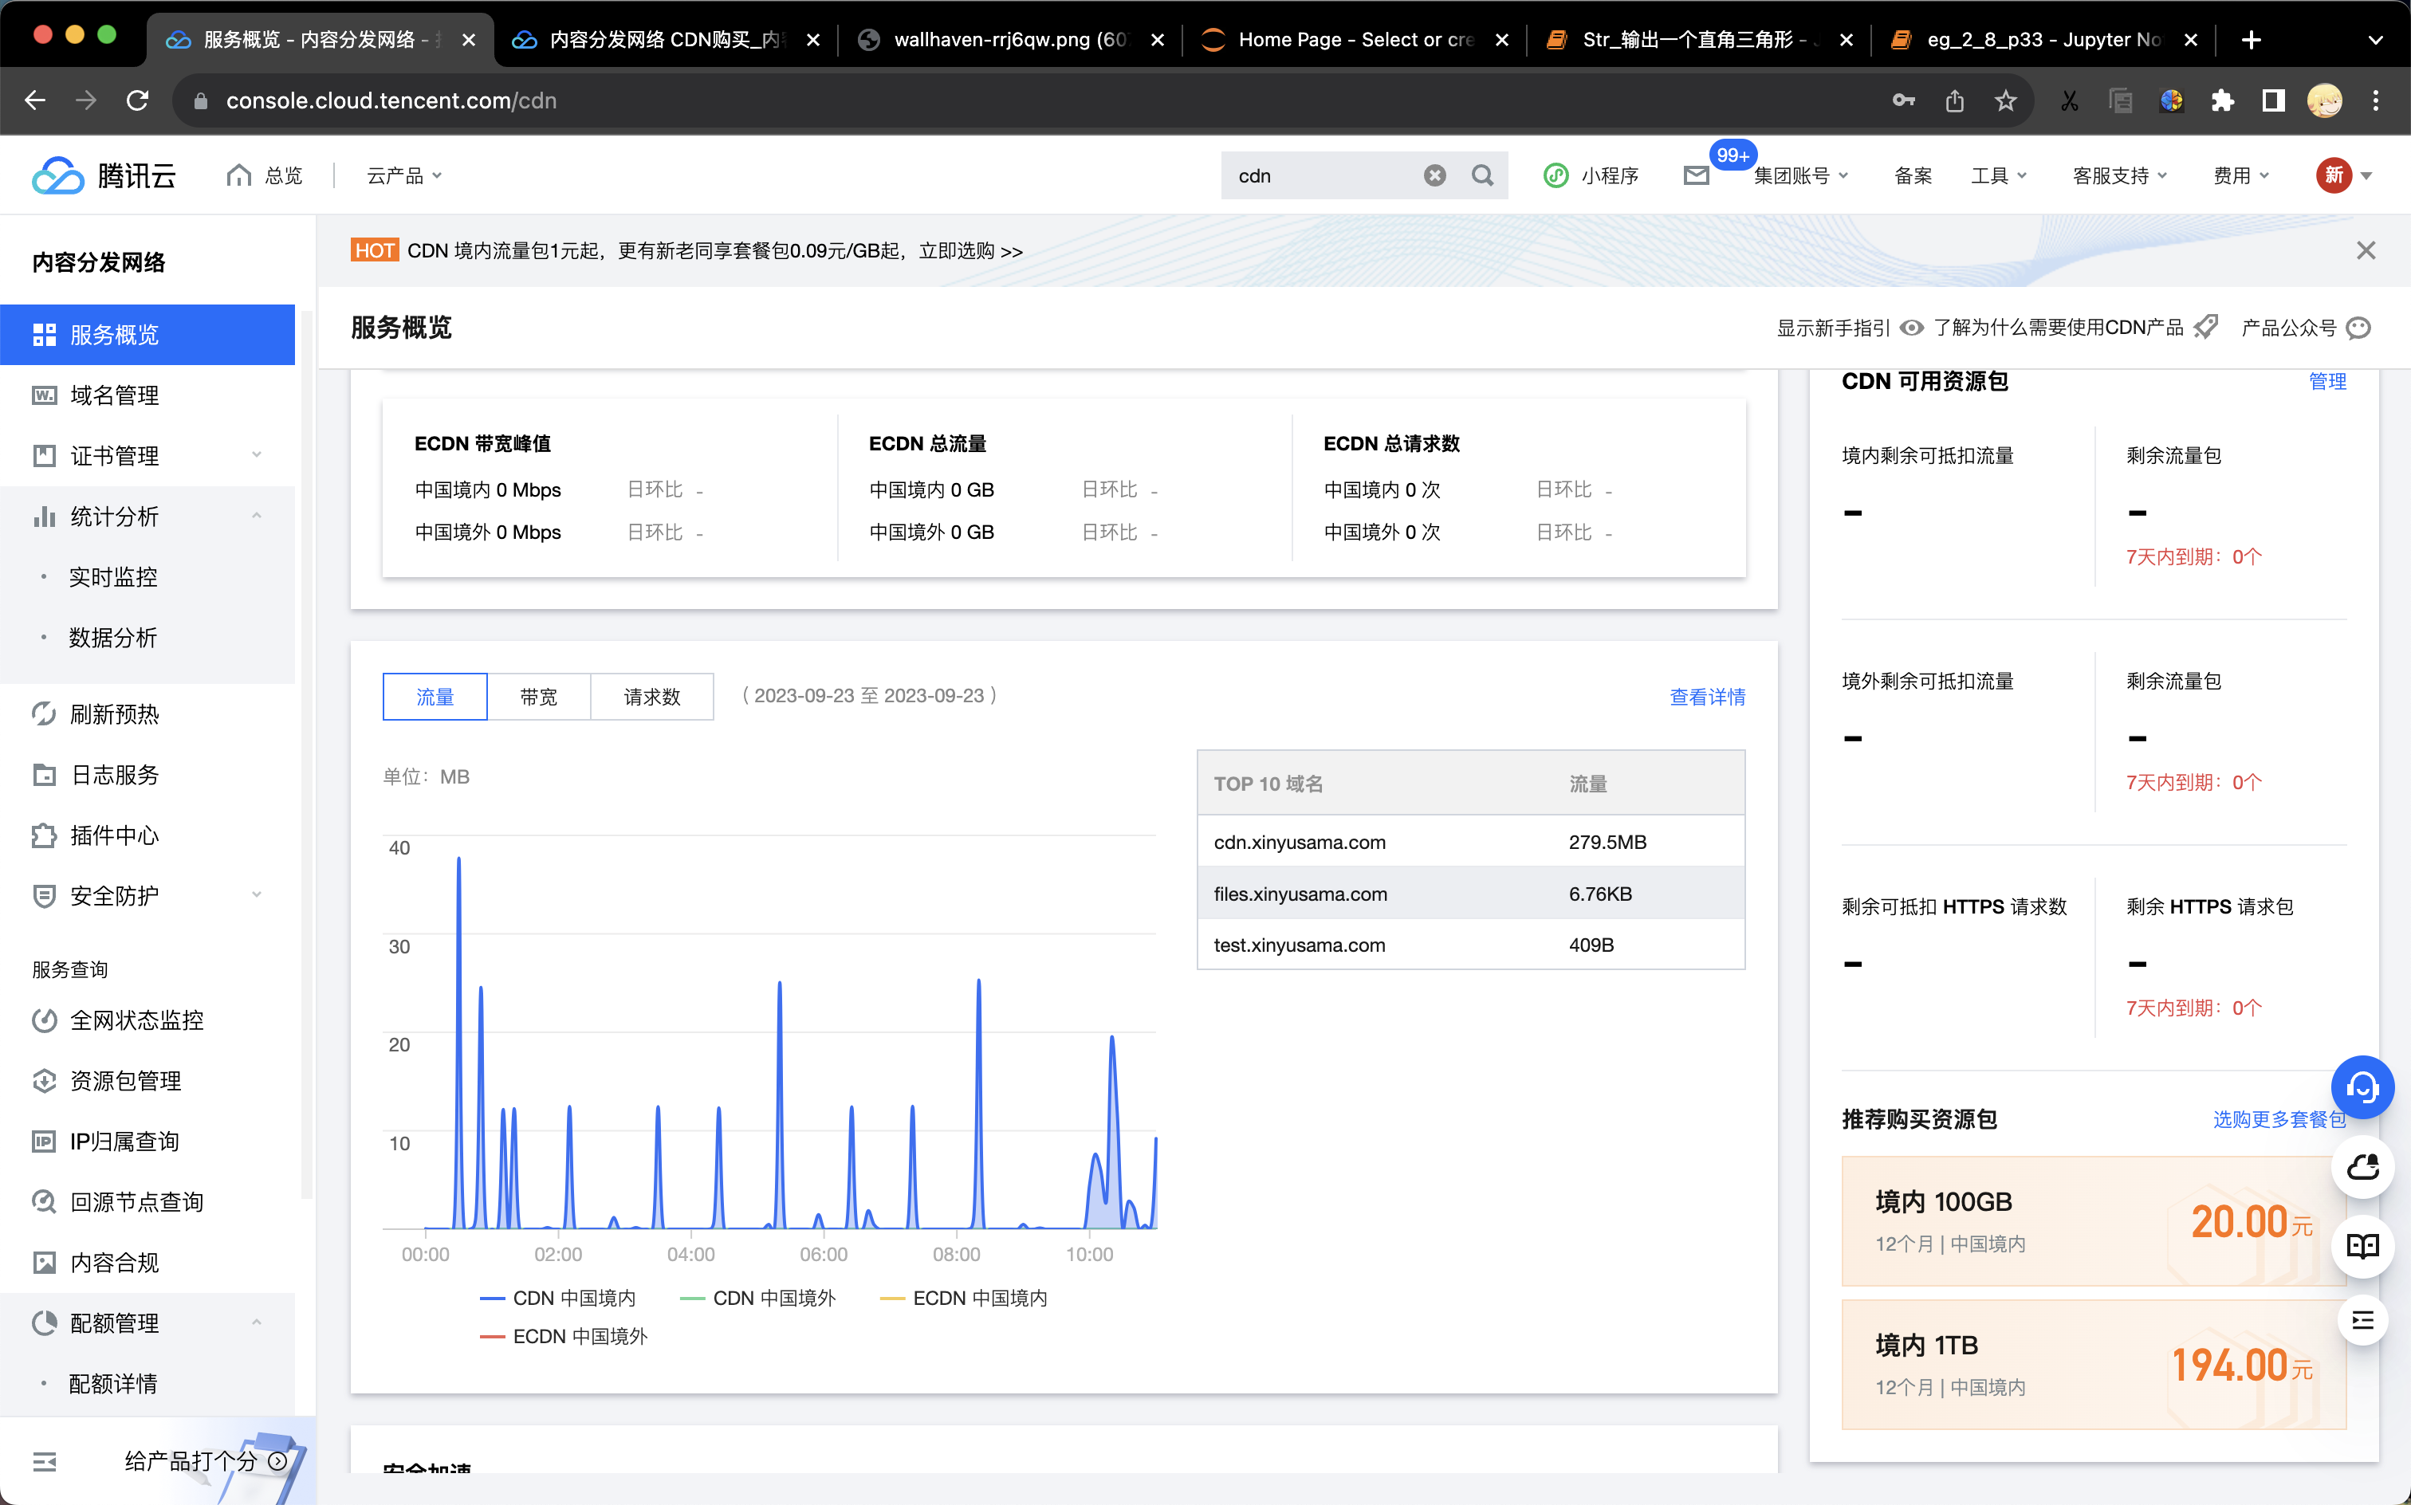Toggle CDN 中国境内 legend series
The image size is (2411, 1505).
(x=557, y=1298)
